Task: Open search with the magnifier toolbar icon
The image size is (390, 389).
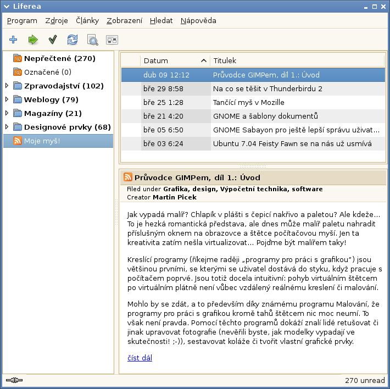Action: tap(92, 40)
